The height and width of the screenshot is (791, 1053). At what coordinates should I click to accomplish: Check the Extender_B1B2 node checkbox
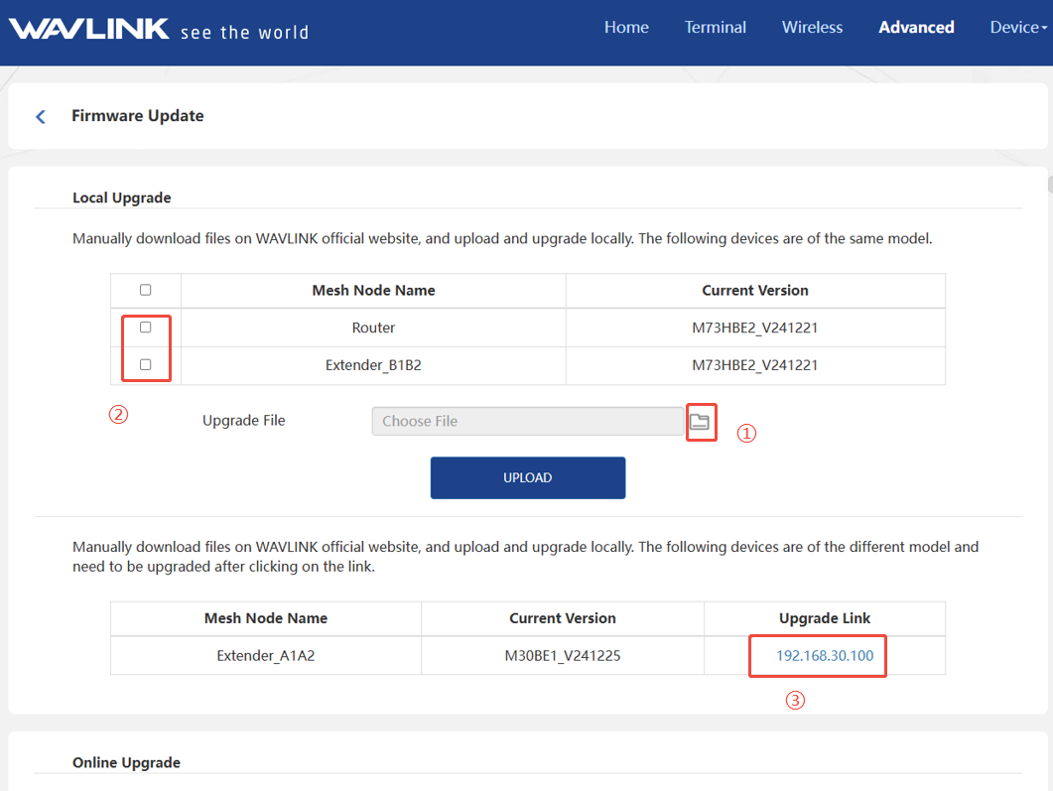[x=146, y=365]
